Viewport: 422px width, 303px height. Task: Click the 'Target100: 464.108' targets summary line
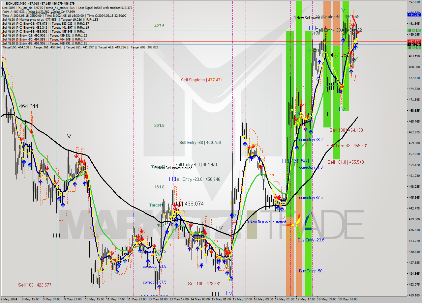pos(80,47)
